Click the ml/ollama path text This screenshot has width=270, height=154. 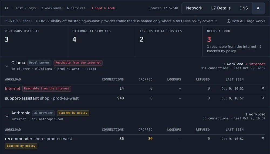tap(43, 69)
